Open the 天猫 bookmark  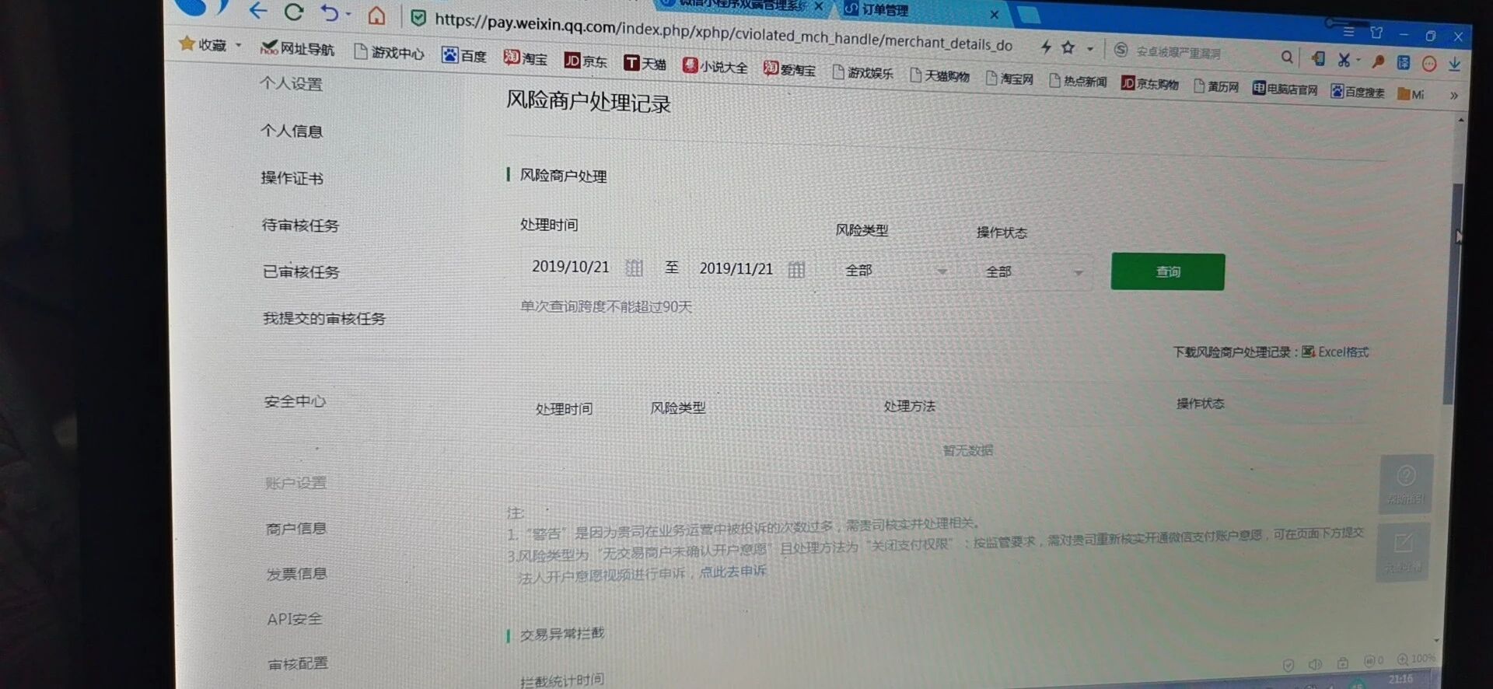pos(645,63)
